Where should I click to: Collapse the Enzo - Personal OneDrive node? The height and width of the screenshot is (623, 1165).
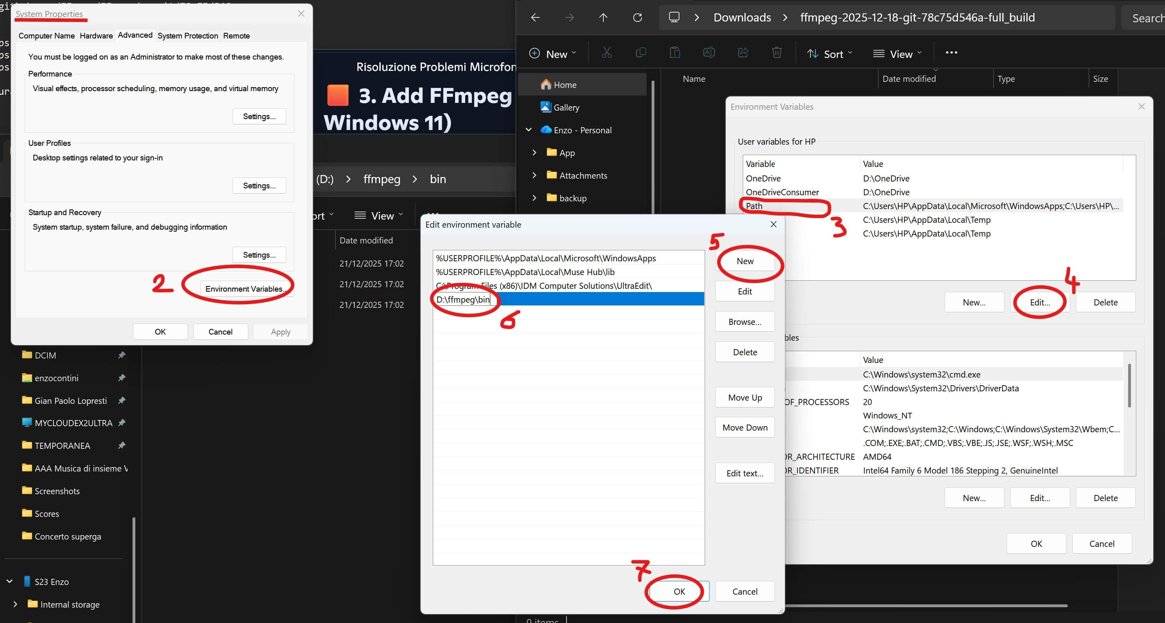[528, 130]
